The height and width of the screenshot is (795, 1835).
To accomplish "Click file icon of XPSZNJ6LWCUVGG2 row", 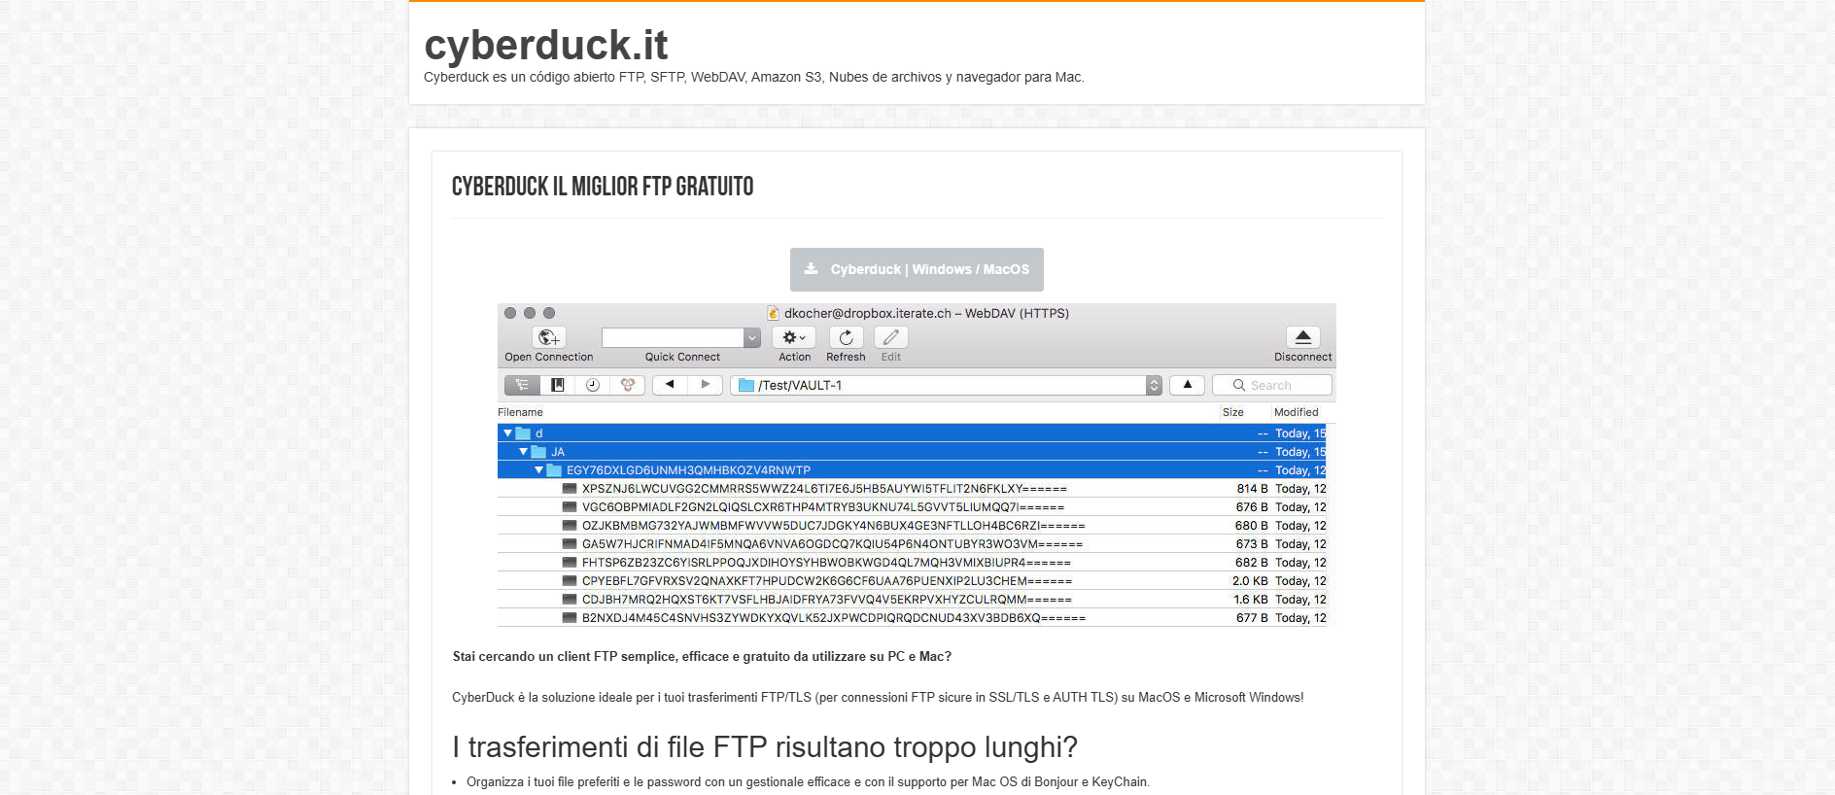I will 570,489.
